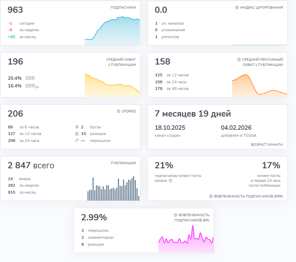296x262 pixels.
Task: Click the help icon near СРЕДНИЙ РЕКЛАМНЫЙ ОХВАТ
Action: click(239, 60)
